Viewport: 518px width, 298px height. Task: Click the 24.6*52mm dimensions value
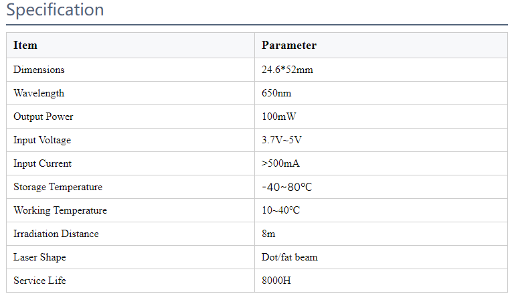tap(287, 70)
